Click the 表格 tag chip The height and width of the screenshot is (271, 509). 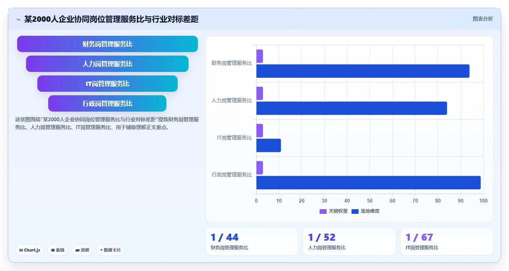pos(58,250)
